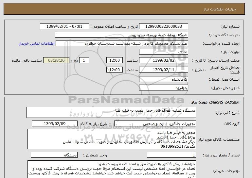
Task: Click label گروه کالا
Action: point(232,124)
